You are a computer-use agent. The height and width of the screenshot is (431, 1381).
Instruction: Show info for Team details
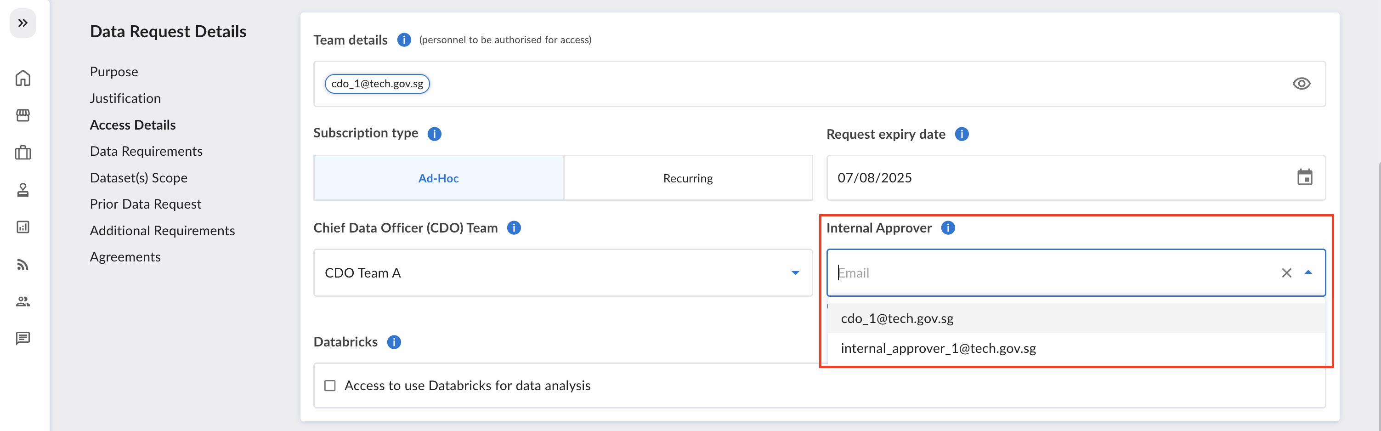tap(404, 40)
